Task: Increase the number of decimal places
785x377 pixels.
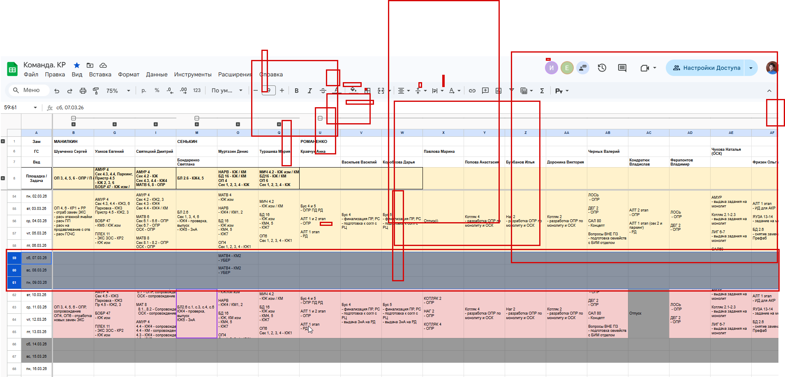Action: click(183, 91)
